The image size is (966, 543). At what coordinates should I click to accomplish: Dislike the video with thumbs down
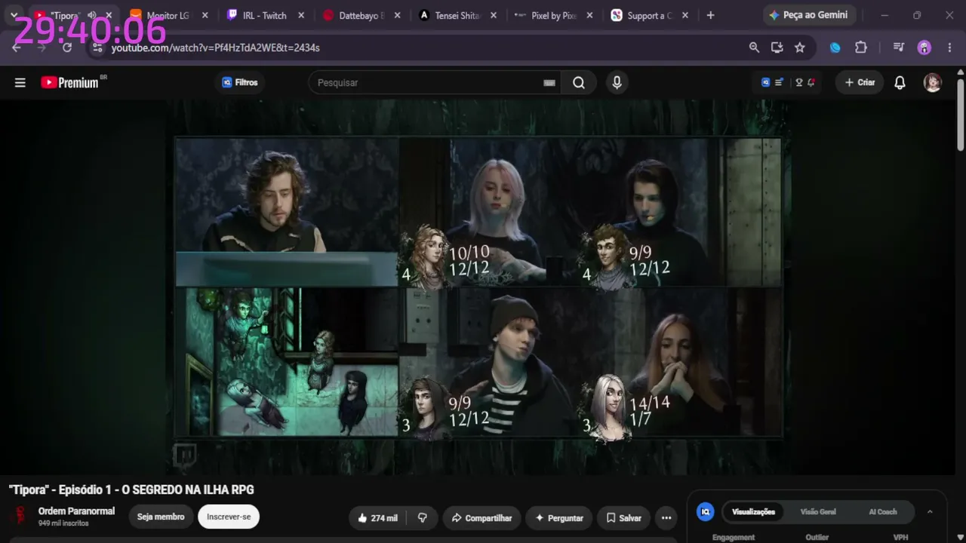click(423, 518)
